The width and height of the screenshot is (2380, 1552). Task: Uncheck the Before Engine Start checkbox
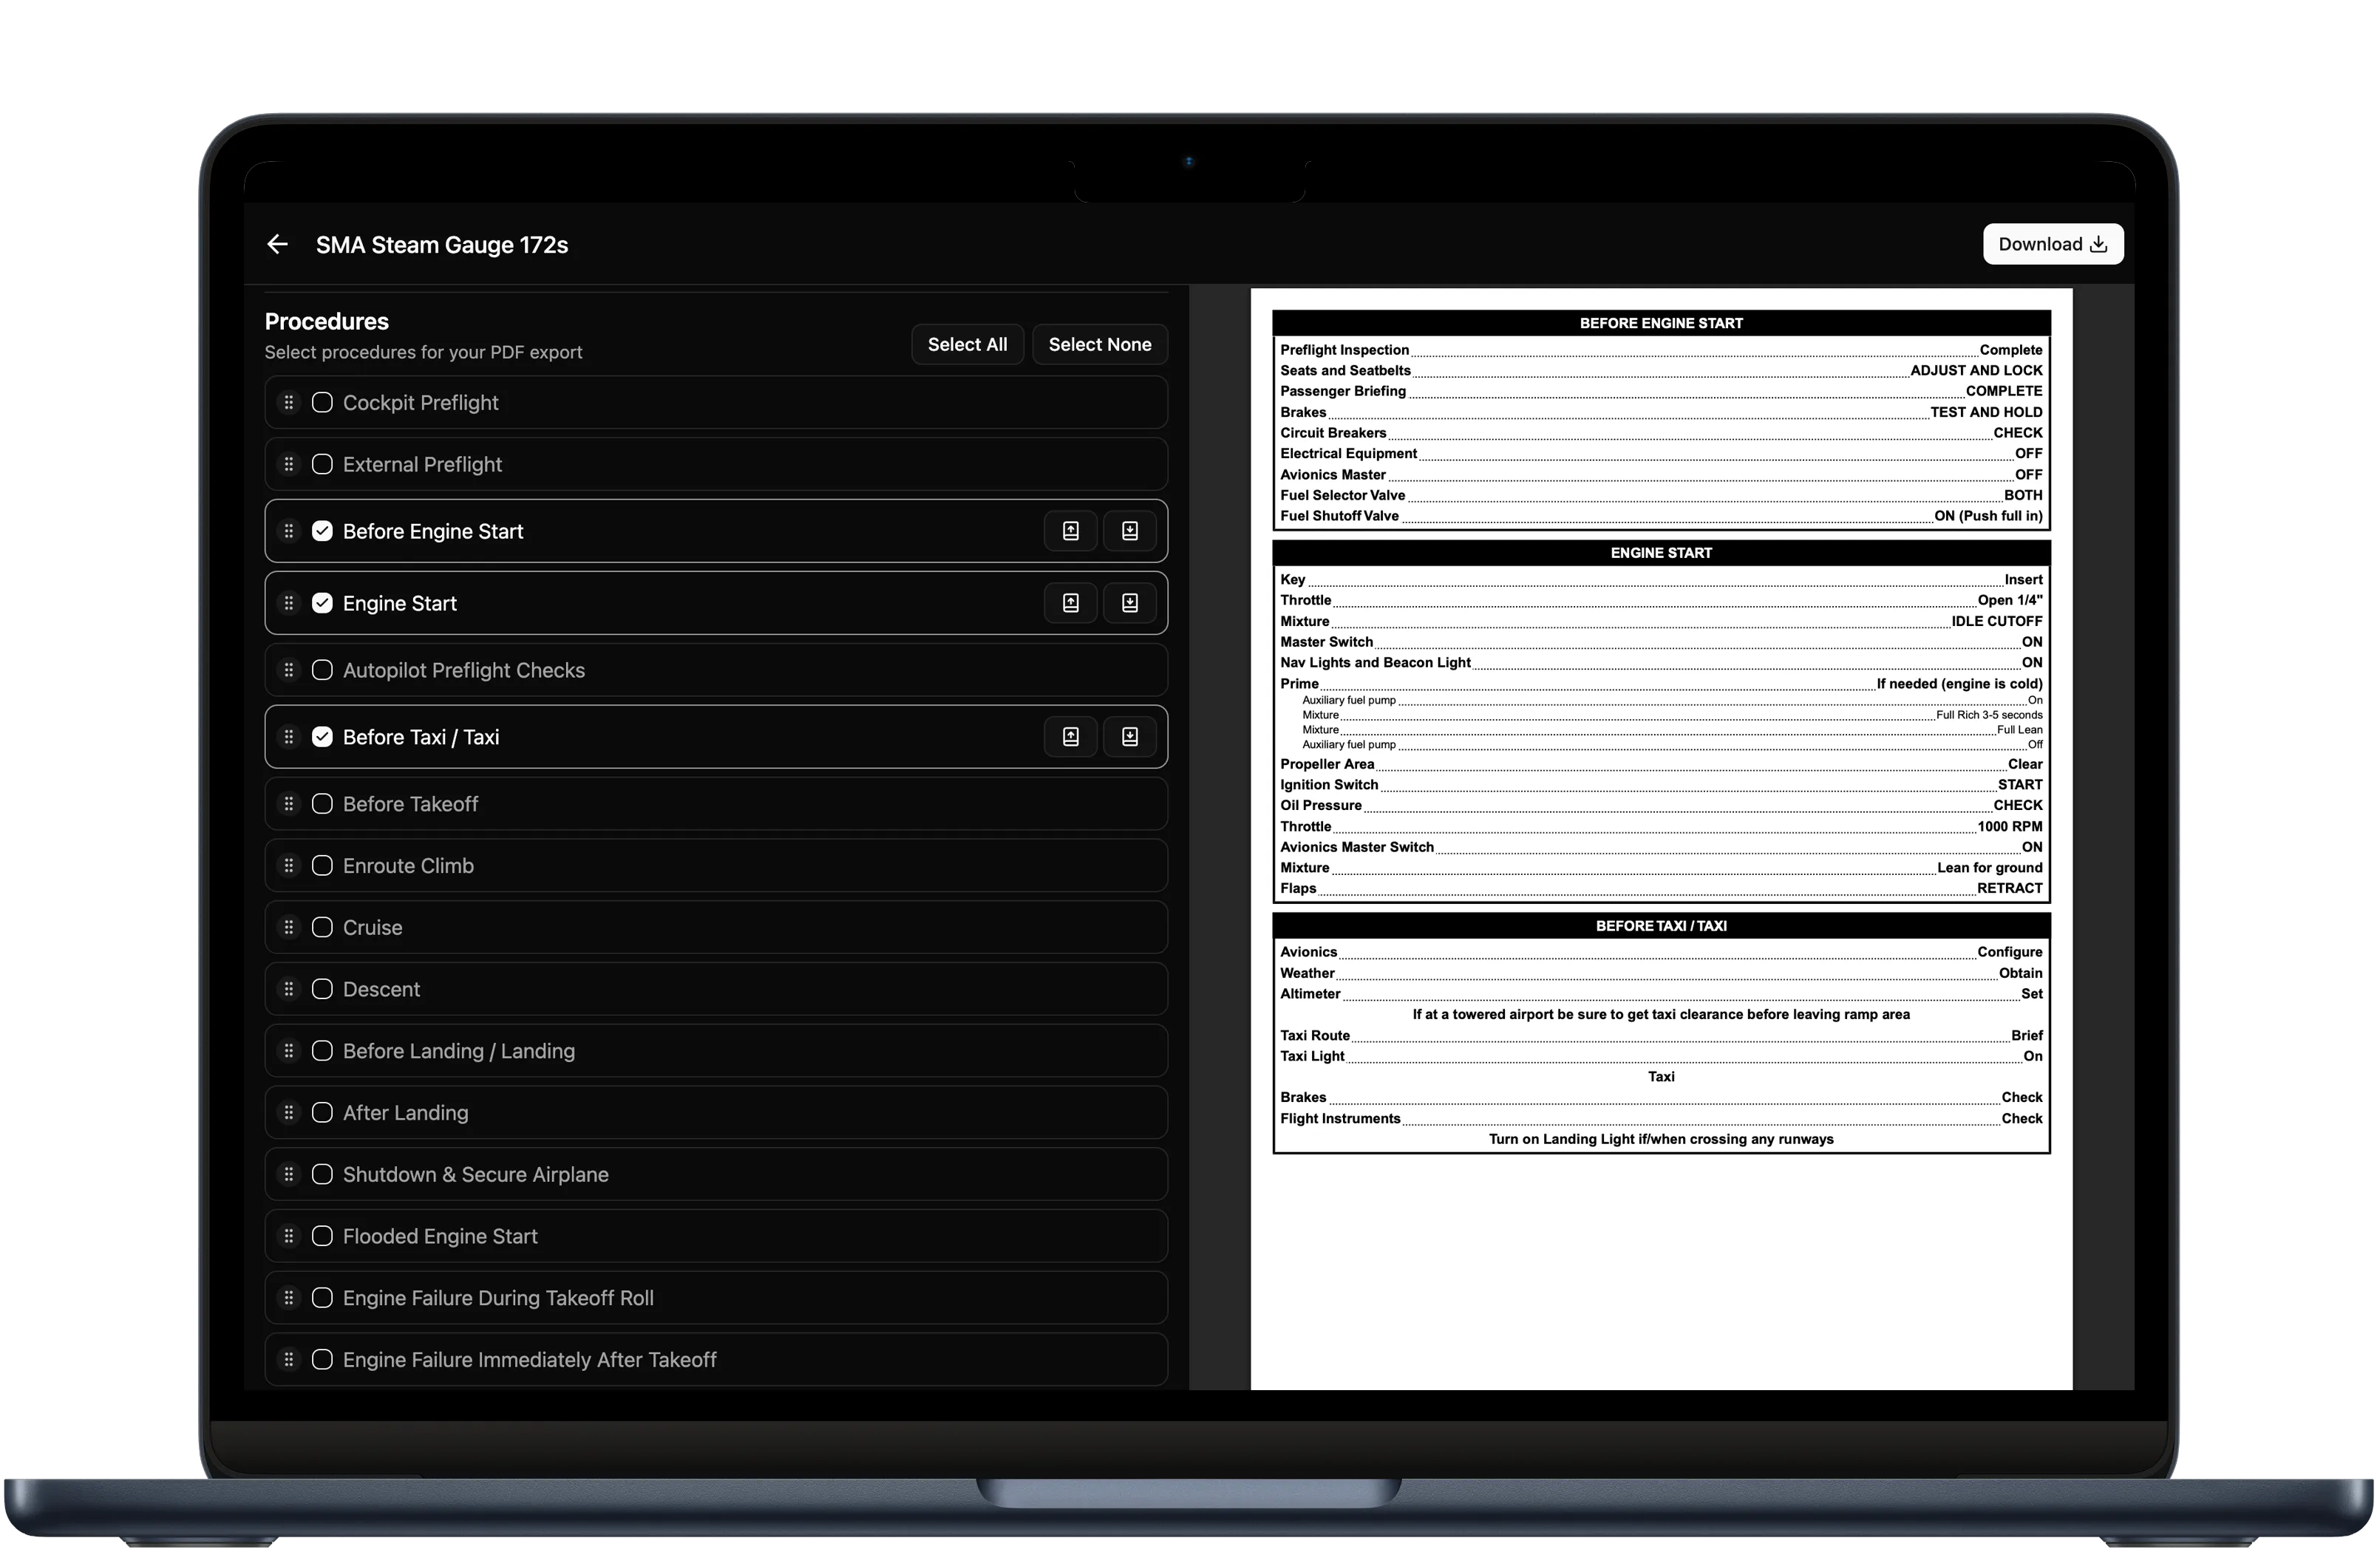[322, 531]
